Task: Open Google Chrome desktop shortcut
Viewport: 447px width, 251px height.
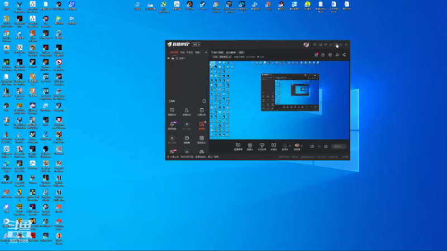Action: pos(6,36)
